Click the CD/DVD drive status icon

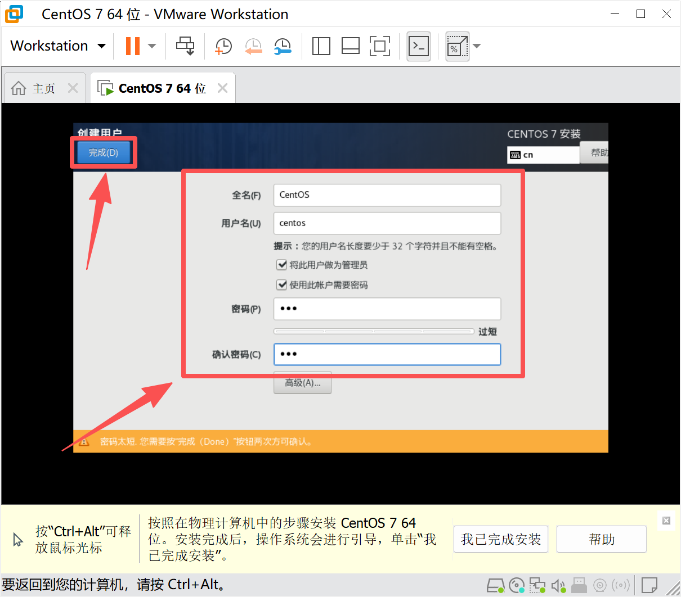point(516,585)
